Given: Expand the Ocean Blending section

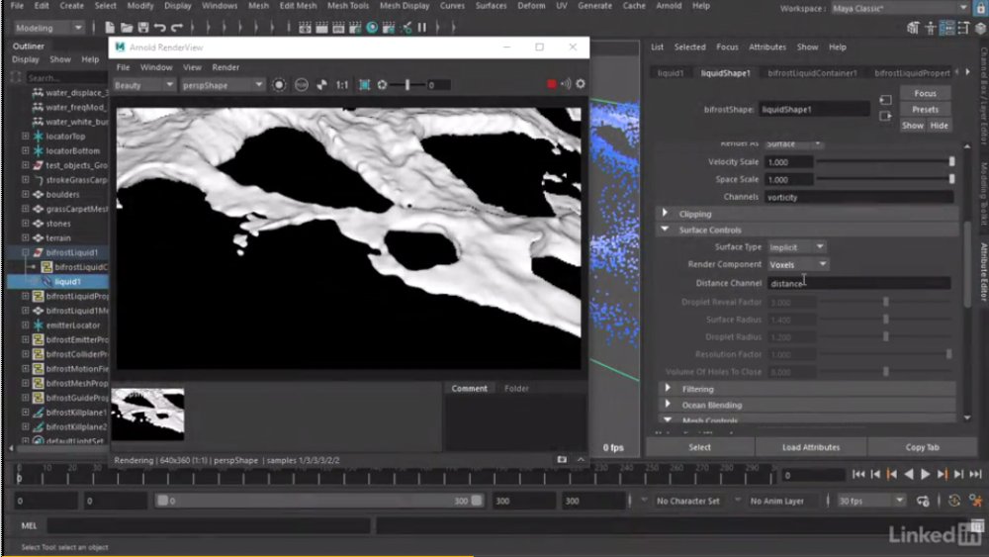Looking at the screenshot, I should (x=668, y=405).
